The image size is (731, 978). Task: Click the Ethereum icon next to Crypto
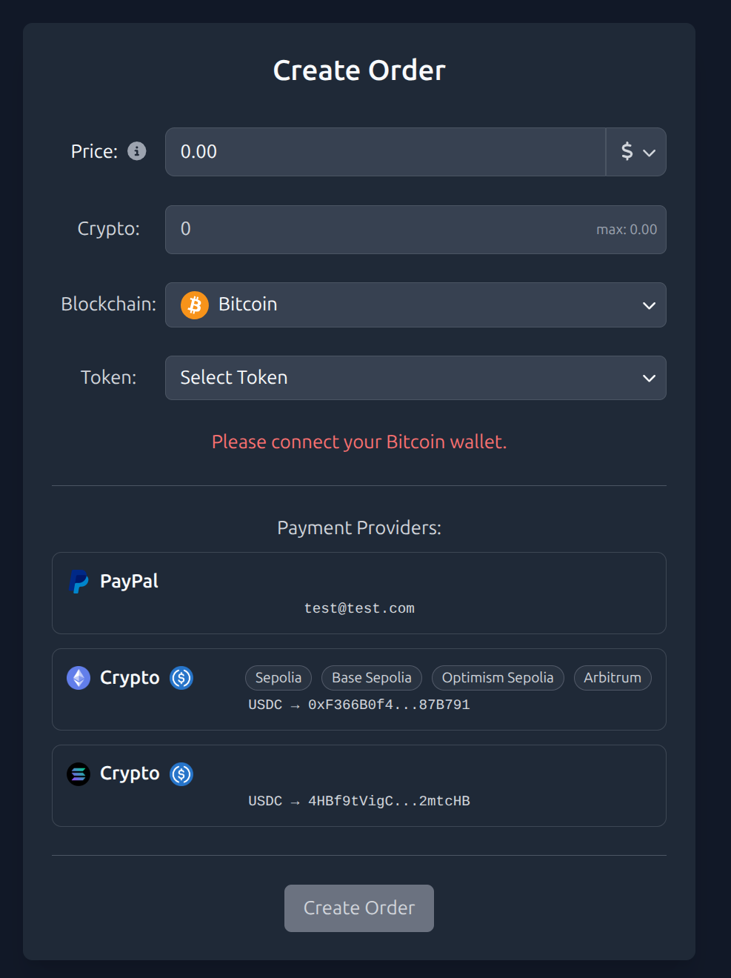point(78,677)
